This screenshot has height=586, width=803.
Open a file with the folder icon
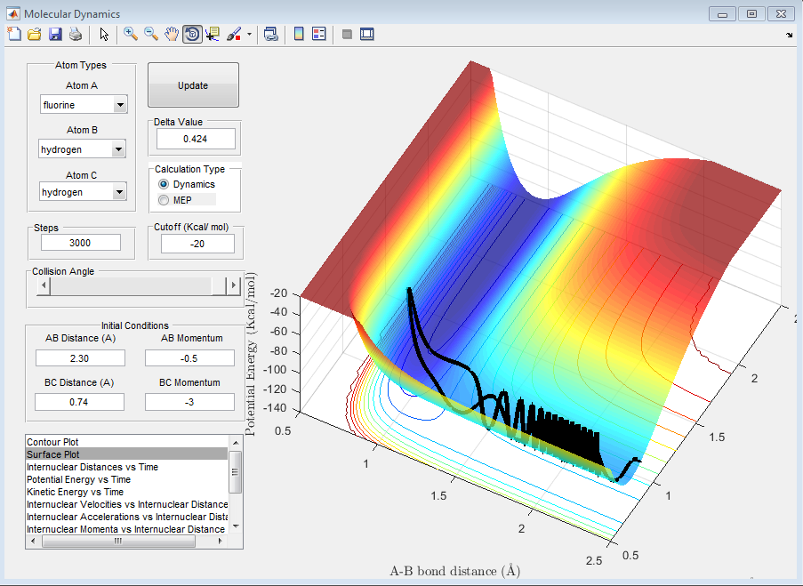pyautogui.click(x=35, y=34)
